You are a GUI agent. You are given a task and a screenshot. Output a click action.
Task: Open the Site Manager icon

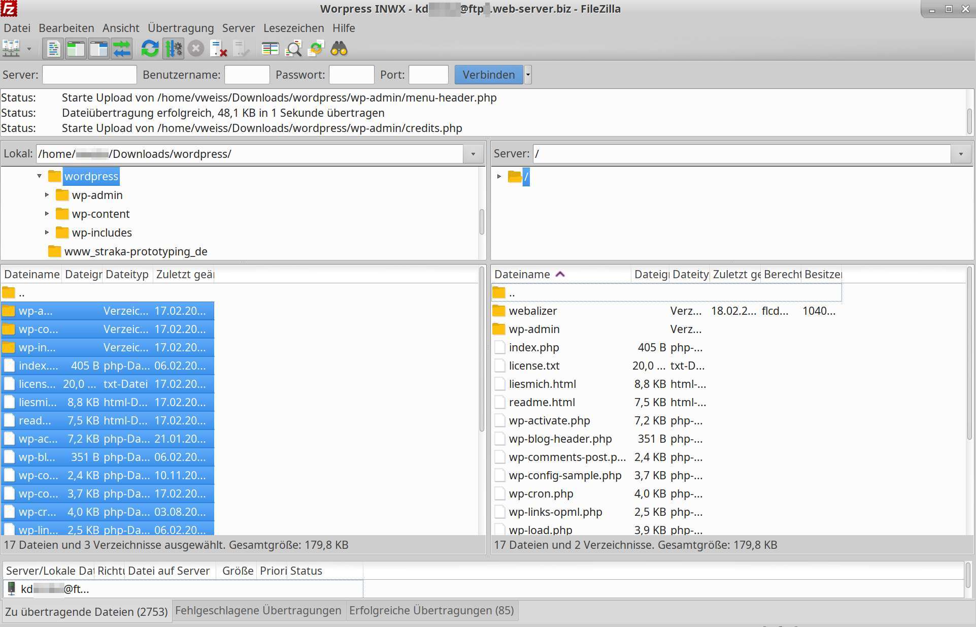(11, 49)
